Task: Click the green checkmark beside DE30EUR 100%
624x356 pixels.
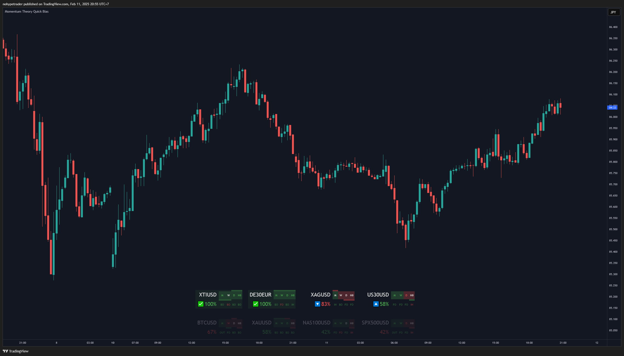Action: click(x=255, y=304)
